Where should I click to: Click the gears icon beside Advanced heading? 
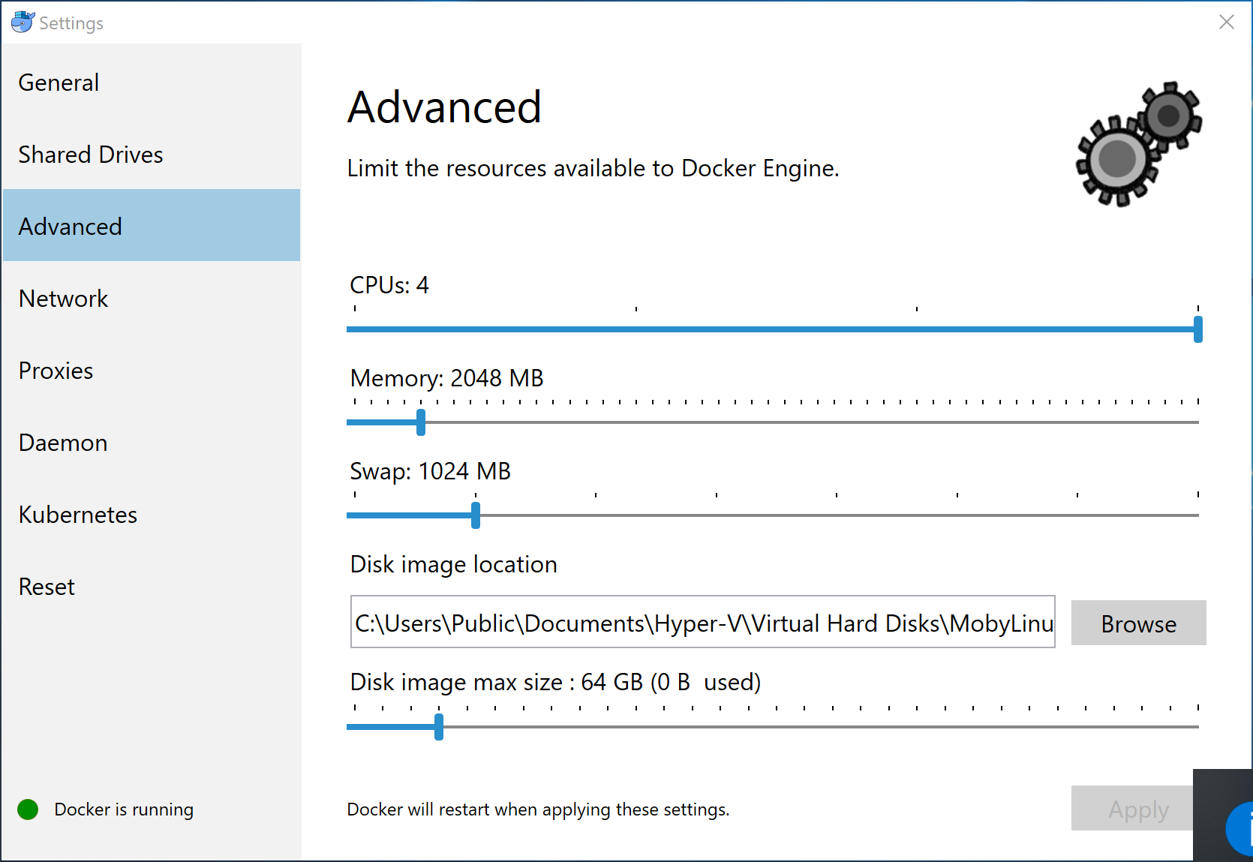[x=1138, y=144]
